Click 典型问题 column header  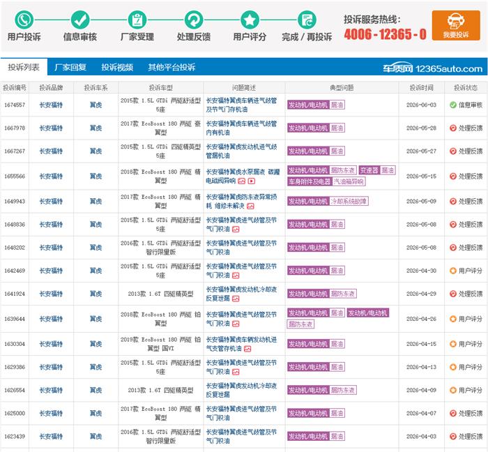[x=342, y=88]
